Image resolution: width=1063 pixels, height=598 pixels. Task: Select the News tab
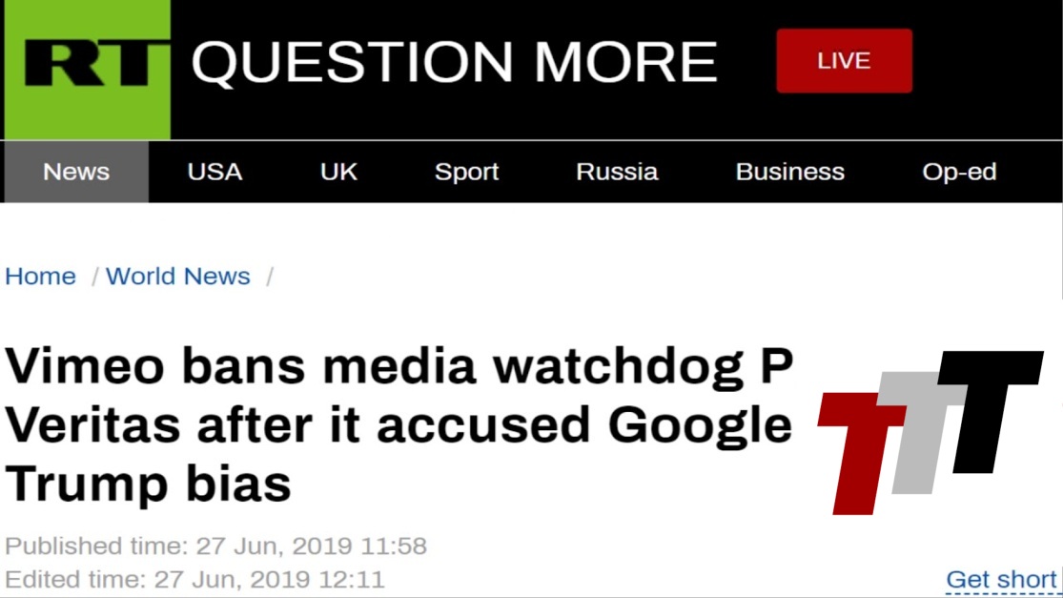coord(76,172)
